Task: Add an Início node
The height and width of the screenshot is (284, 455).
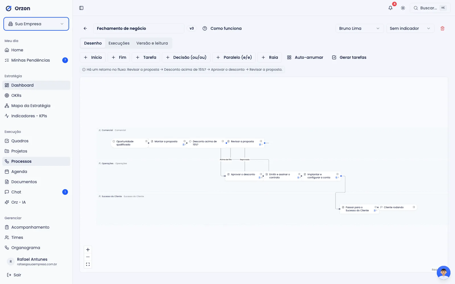Action: tap(93, 57)
